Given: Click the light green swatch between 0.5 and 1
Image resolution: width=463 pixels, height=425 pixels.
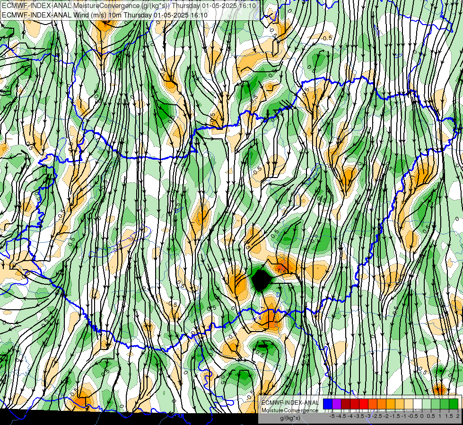Looking at the screenshot, I should tap(436, 404).
